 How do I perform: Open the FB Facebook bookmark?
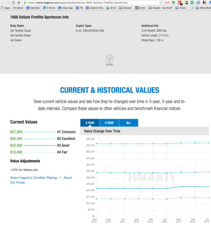(x=79, y=8)
